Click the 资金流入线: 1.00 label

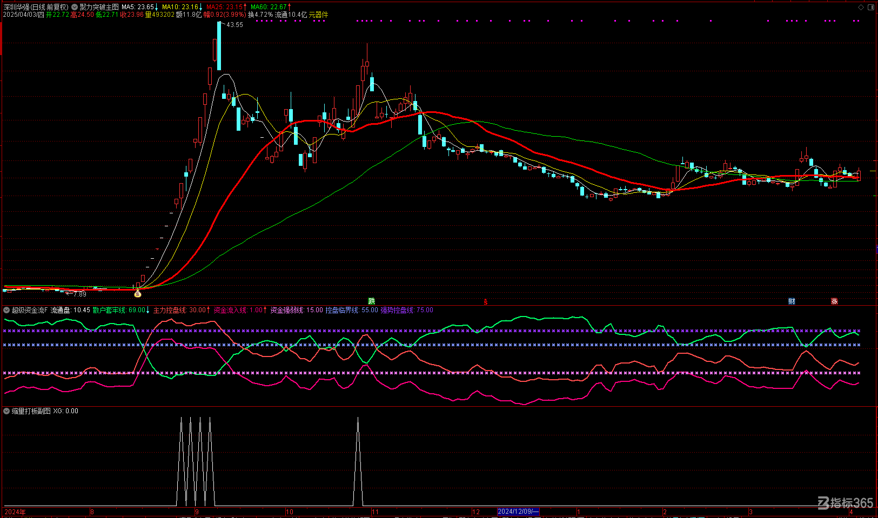[238, 310]
